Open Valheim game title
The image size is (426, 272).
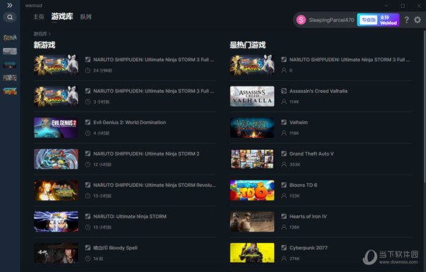pos(299,122)
